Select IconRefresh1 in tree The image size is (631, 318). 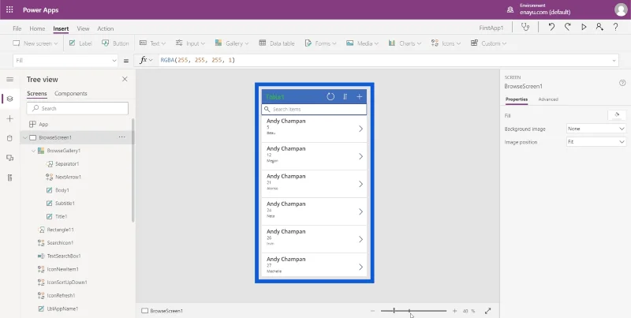click(x=62, y=295)
